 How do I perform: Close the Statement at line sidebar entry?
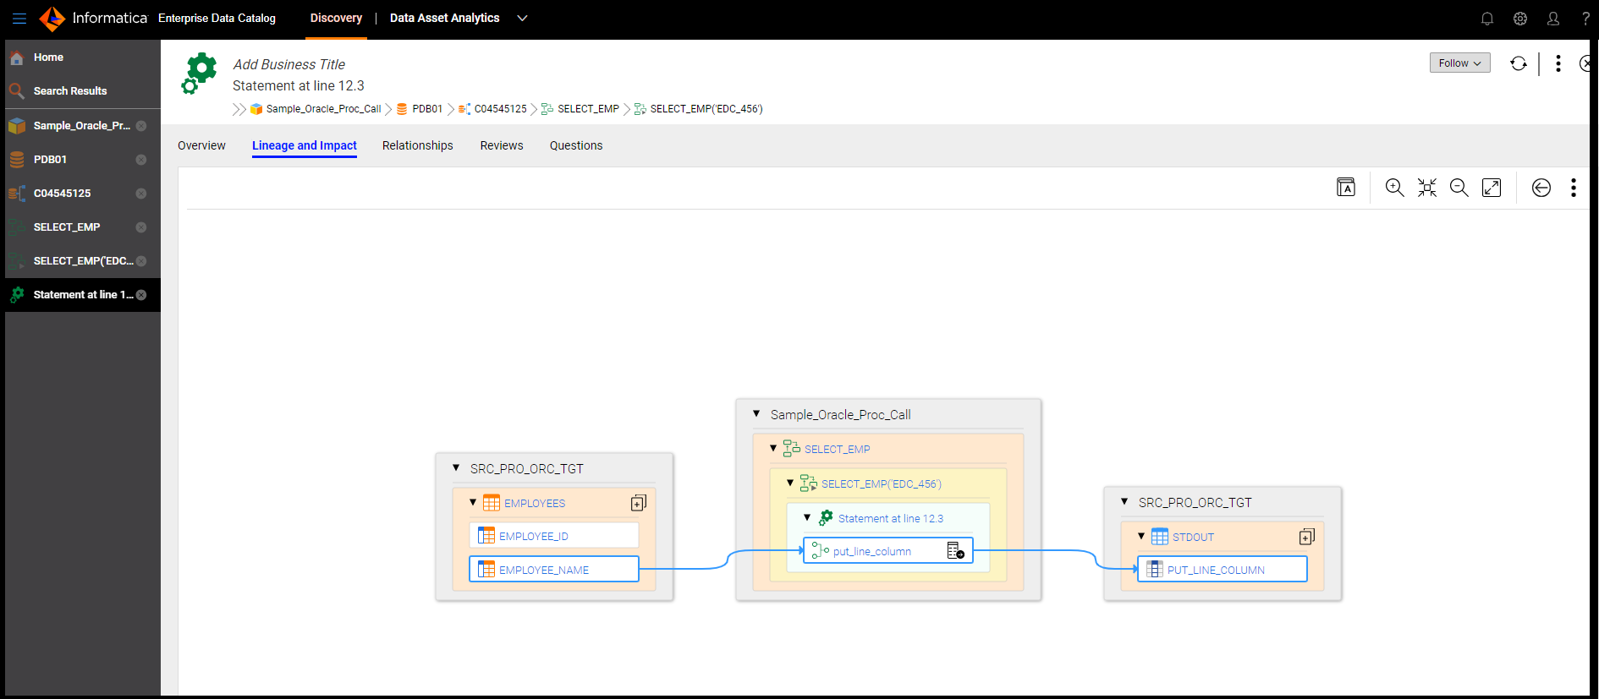(x=141, y=295)
